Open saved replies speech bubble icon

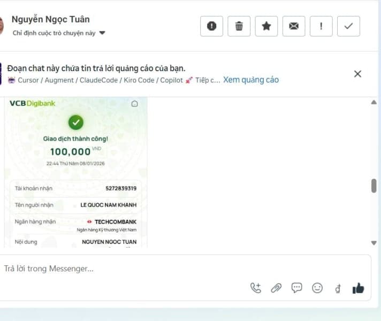[x=296, y=288]
